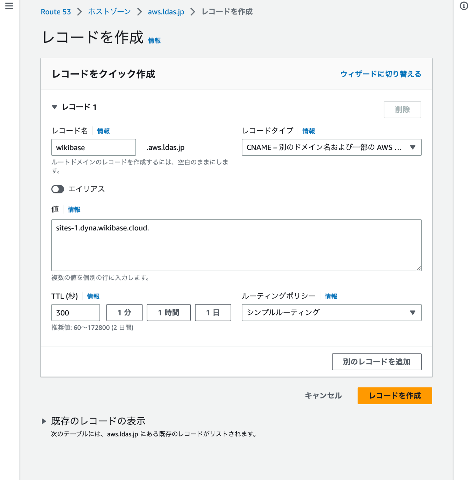
Task: Click the レコード名 input field
Action: coord(94,147)
